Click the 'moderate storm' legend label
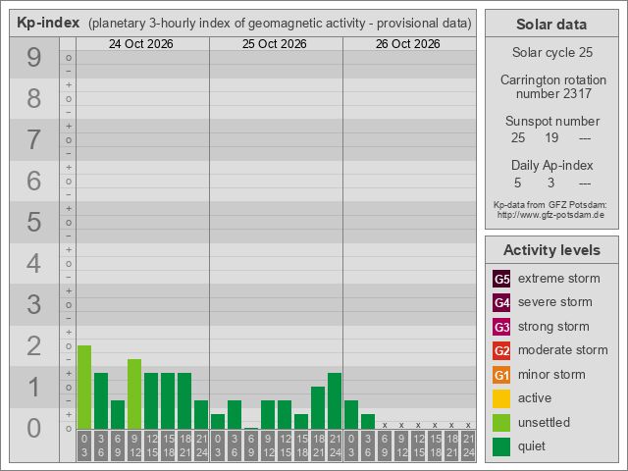Image resolution: width=628 pixels, height=471 pixels. click(x=562, y=350)
